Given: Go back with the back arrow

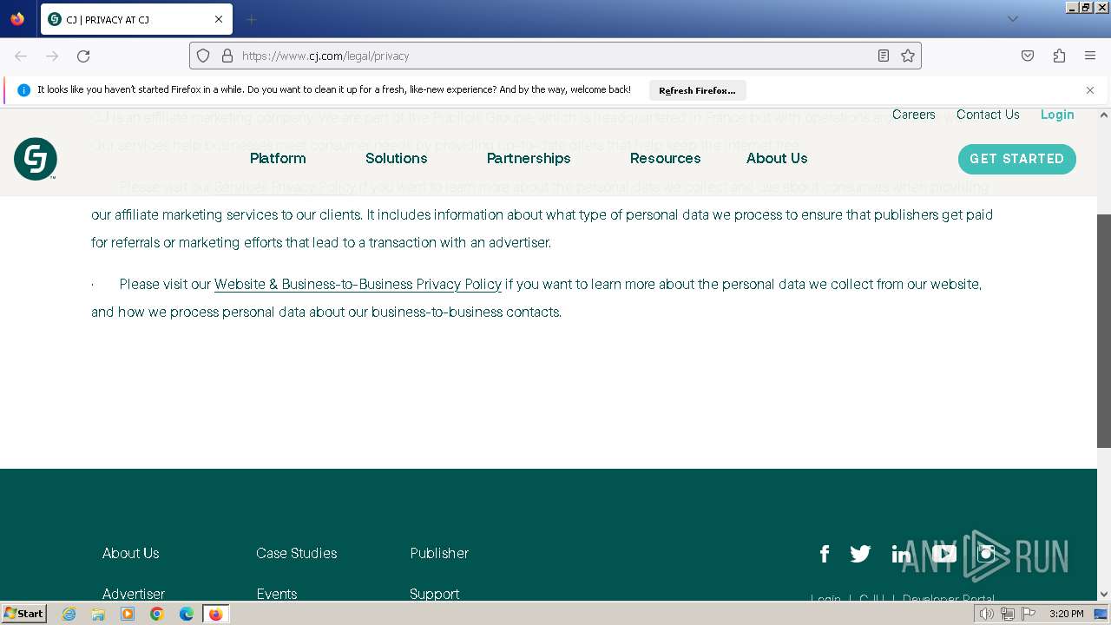Looking at the screenshot, I should 21,56.
